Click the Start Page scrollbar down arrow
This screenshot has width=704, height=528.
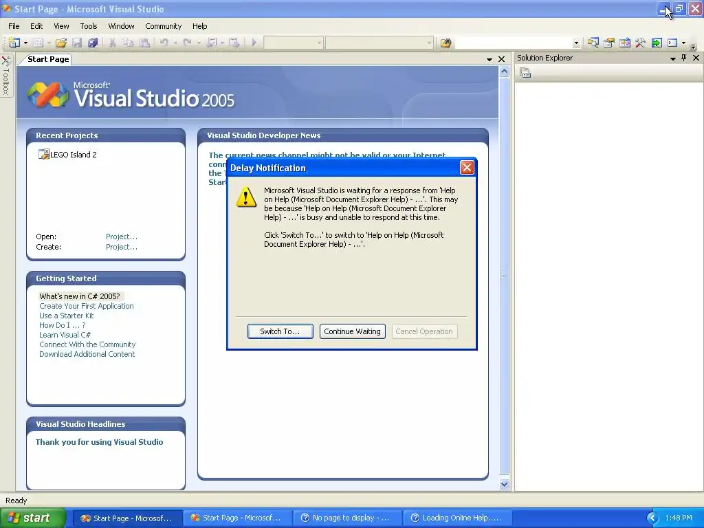point(504,484)
